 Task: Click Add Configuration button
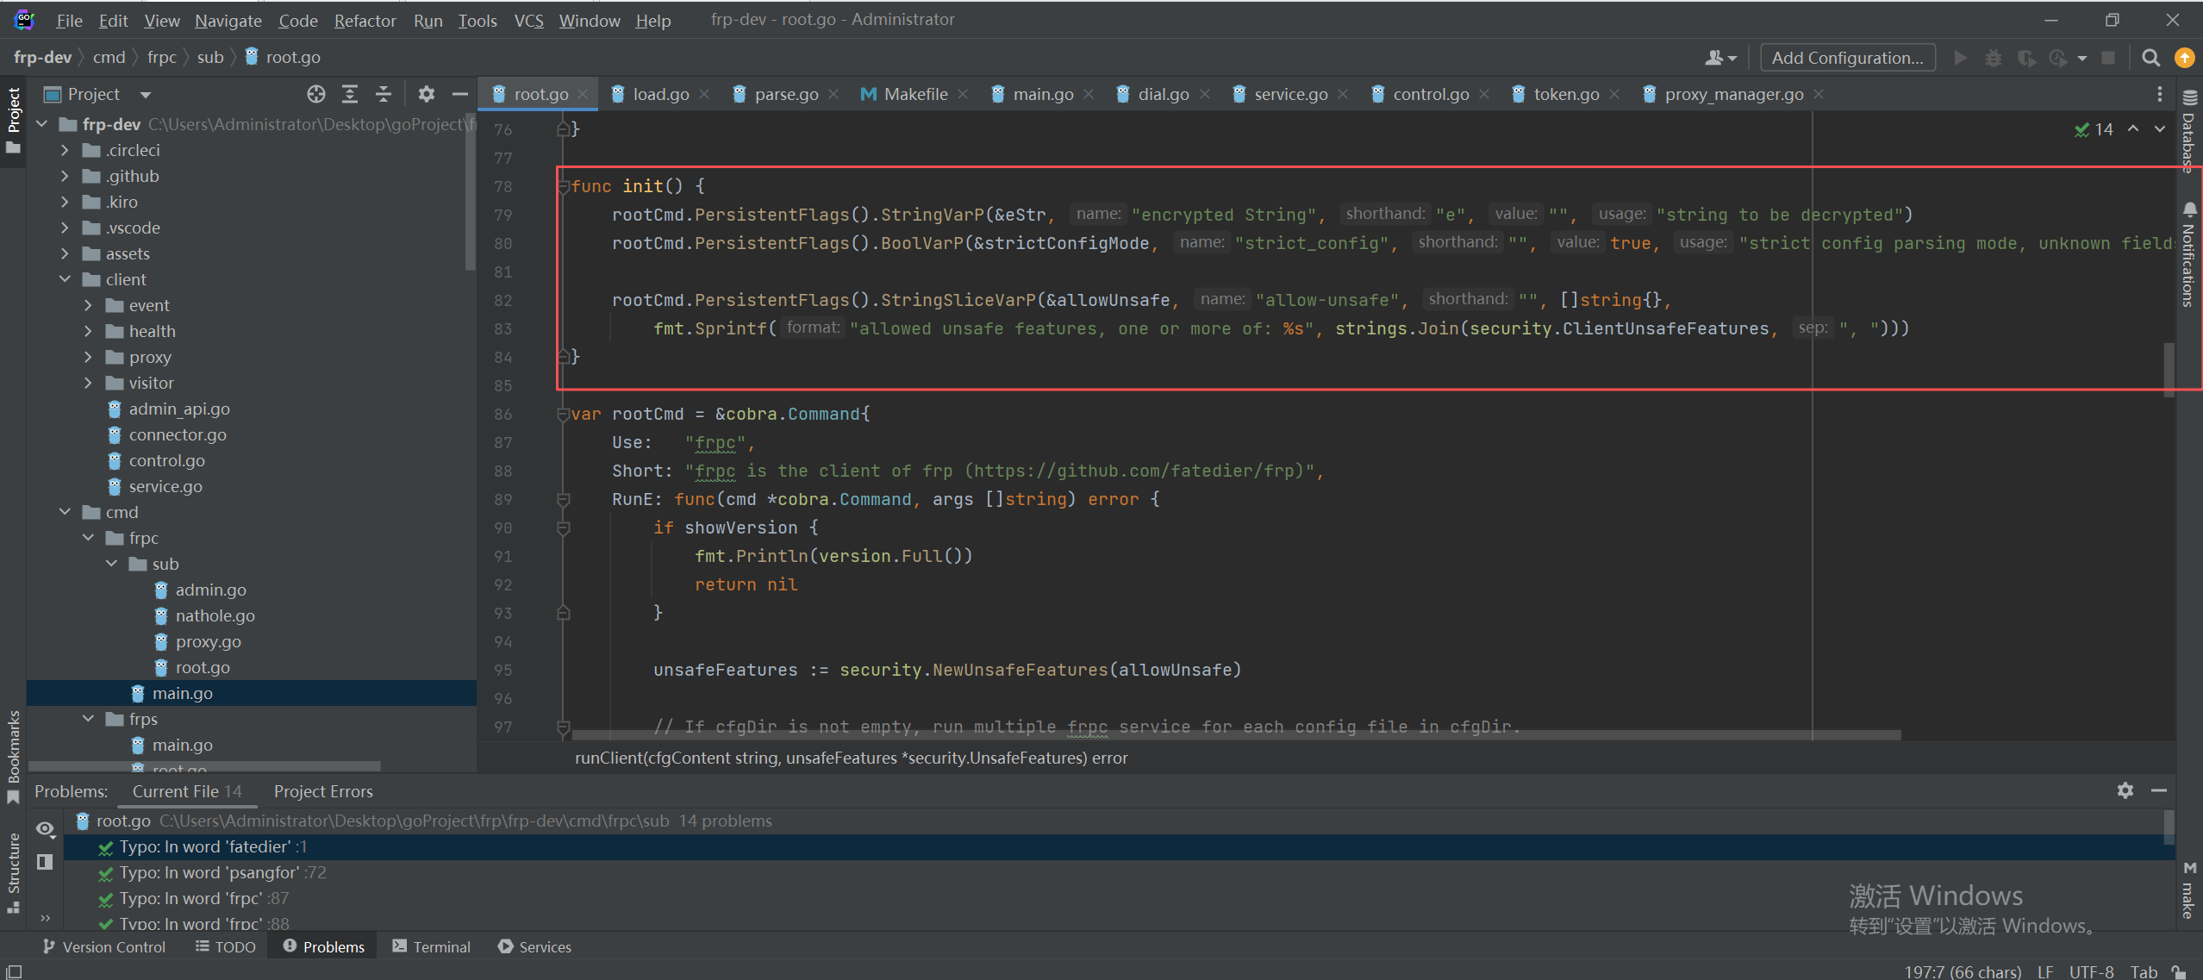pyautogui.click(x=1847, y=58)
